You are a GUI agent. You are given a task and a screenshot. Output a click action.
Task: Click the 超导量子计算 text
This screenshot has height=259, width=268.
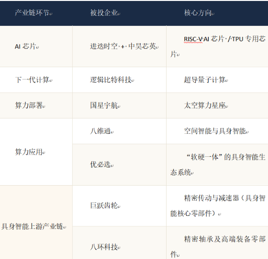[x=205, y=80]
